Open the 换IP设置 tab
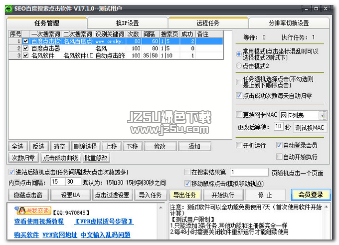The image size is (339, 245). tap(127, 23)
